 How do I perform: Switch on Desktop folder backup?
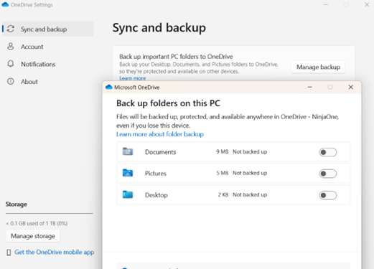328,195
